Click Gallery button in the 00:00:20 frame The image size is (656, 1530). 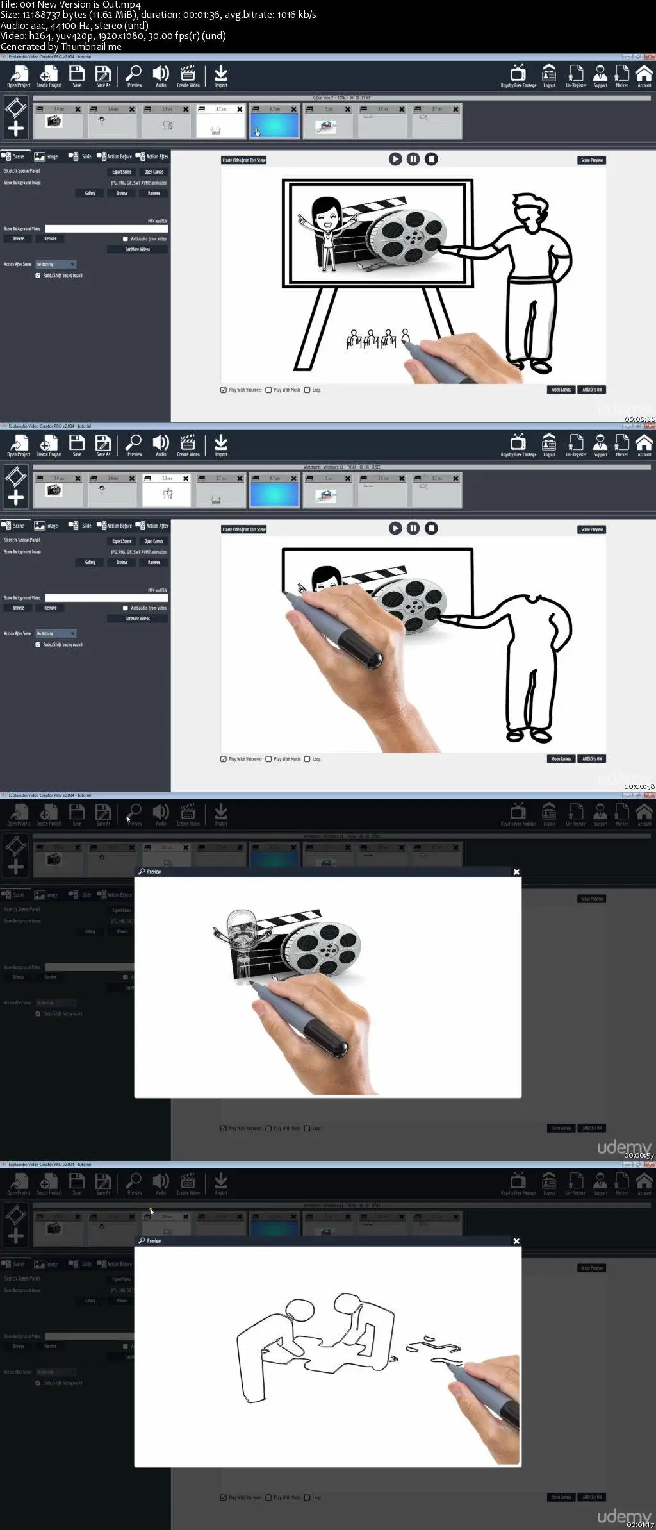pyautogui.click(x=90, y=193)
